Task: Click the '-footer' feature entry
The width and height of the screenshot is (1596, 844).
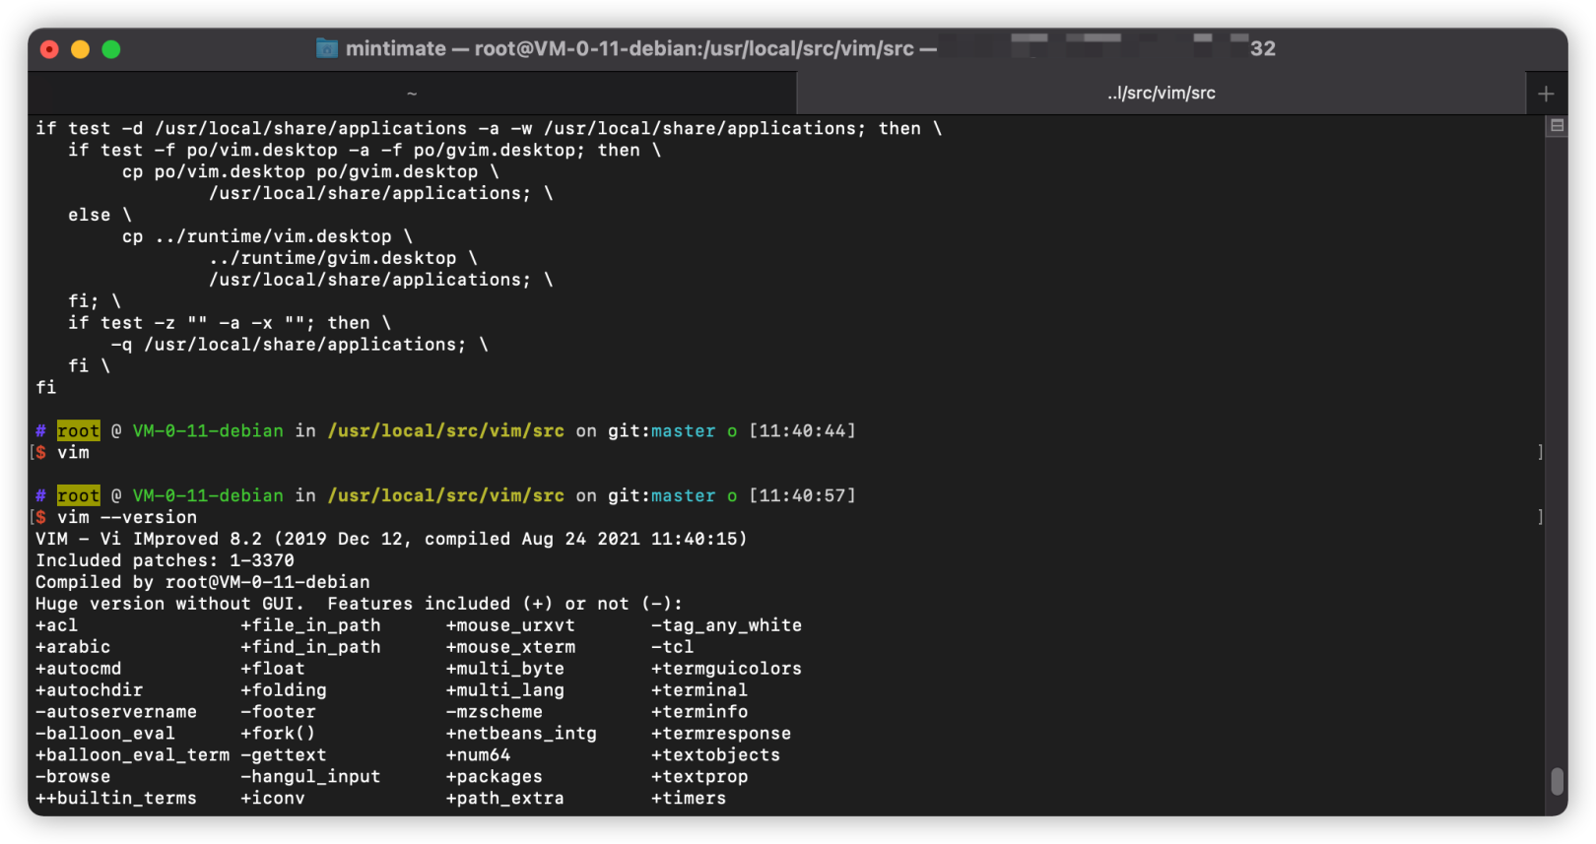Action: 278,712
